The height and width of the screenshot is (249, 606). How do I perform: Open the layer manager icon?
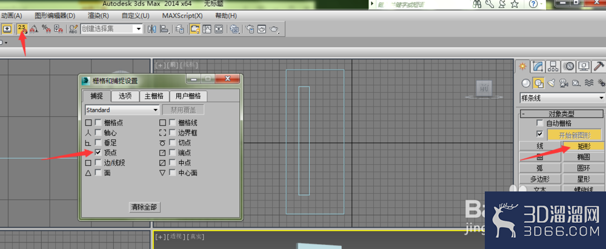click(x=180, y=29)
